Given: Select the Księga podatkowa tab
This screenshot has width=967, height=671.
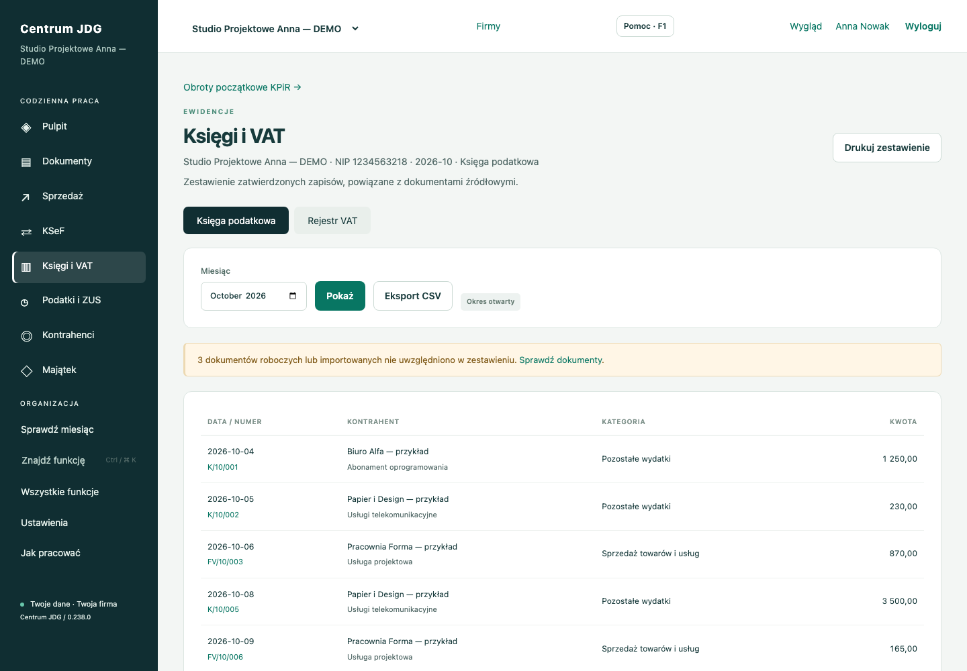Looking at the screenshot, I should tap(236, 221).
